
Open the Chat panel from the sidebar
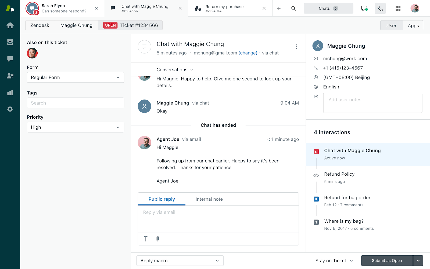pos(10,59)
